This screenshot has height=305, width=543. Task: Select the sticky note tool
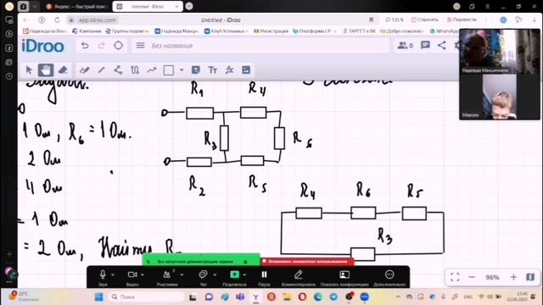pyautogui.click(x=196, y=70)
